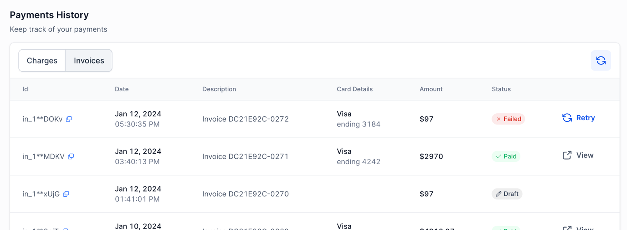Copy invoice ID in_1**MDKV
The height and width of the screenshot is (230, 627).
point(71,156)
